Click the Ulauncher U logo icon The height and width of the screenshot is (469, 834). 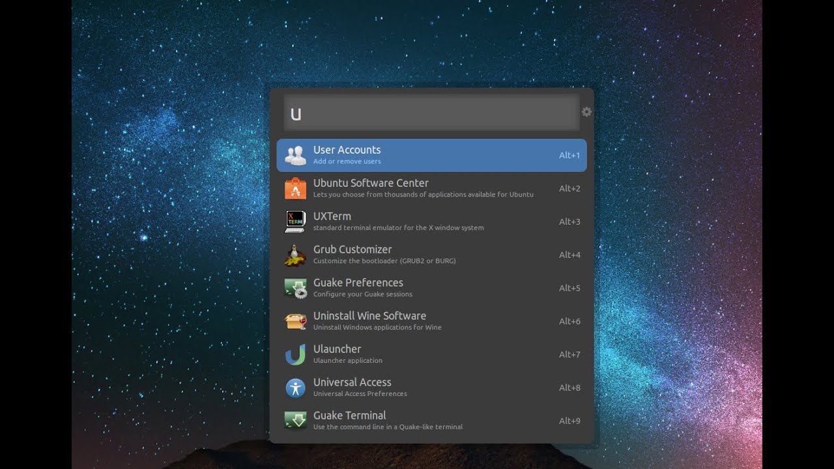pyautogui.click(x=295, y=354)
